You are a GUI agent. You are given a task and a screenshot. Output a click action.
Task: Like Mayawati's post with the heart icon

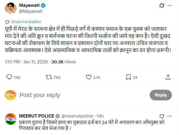(89, 77)
